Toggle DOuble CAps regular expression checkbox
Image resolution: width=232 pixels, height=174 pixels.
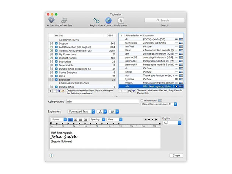[56, 87]
